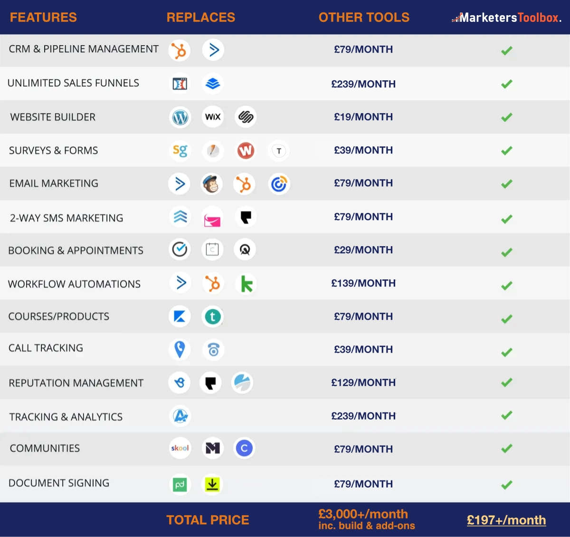Select the Squarespace logo icon
The width and height of the screenshot is (570, 537).
[x=246, y=117]
